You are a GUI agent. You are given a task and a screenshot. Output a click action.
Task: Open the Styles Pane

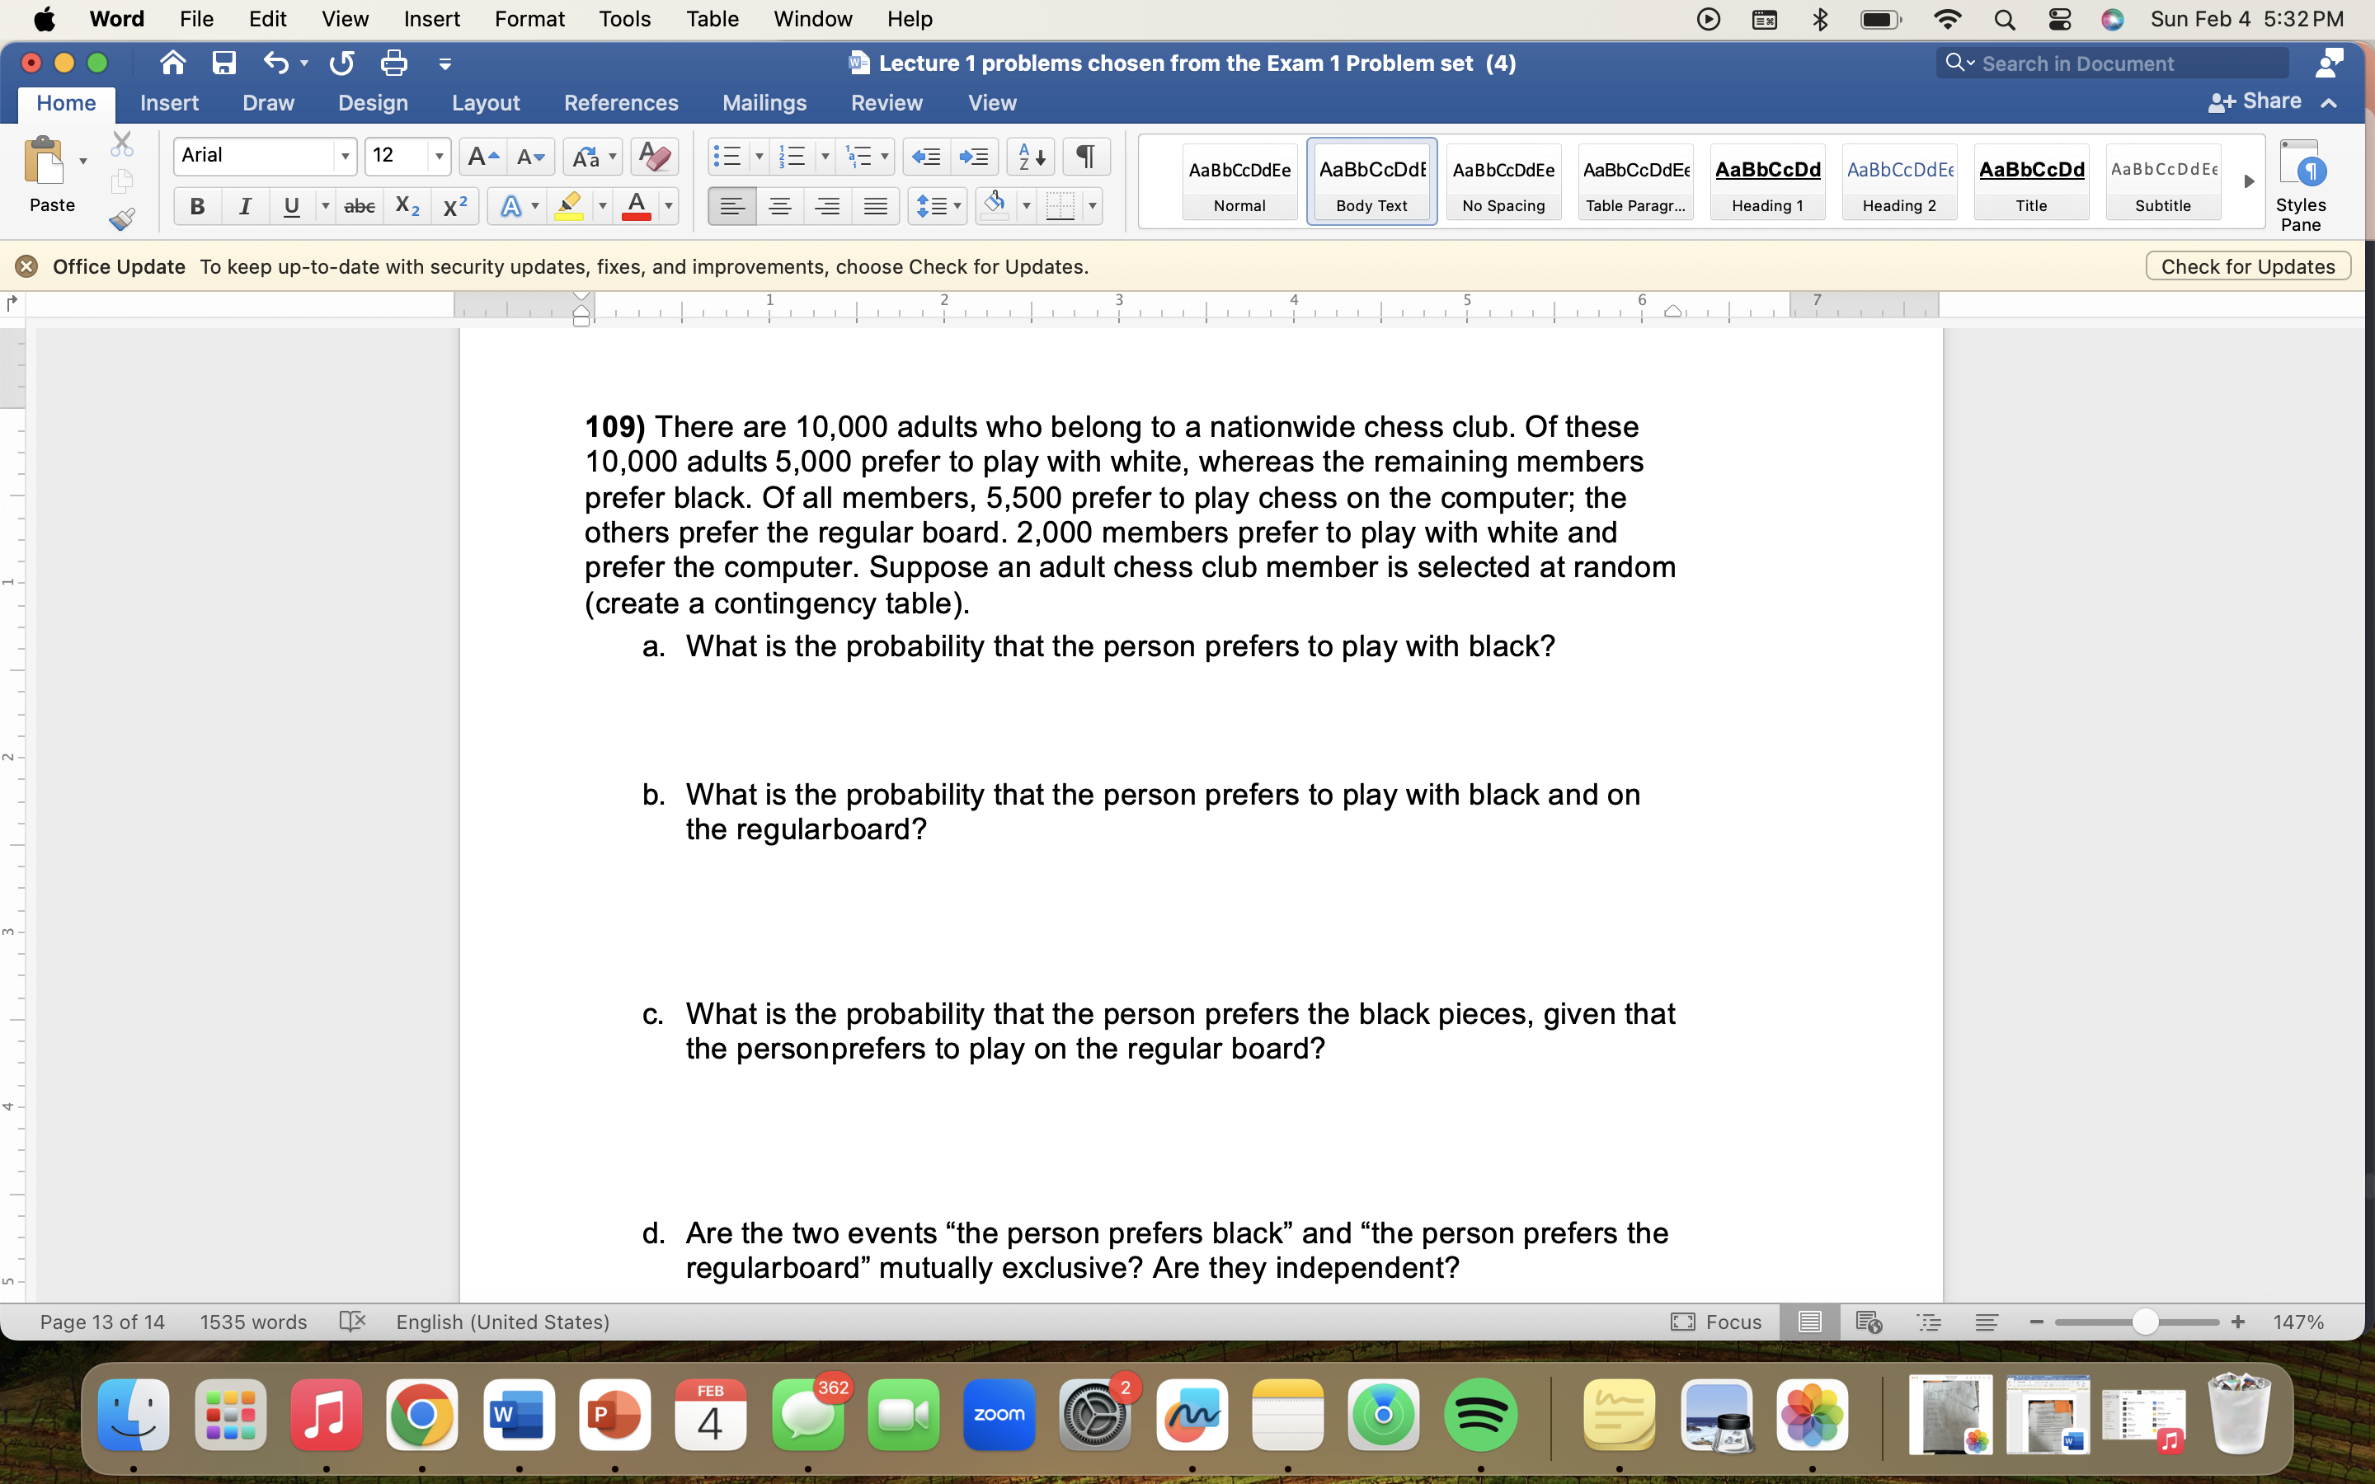tap(2299, 184)
